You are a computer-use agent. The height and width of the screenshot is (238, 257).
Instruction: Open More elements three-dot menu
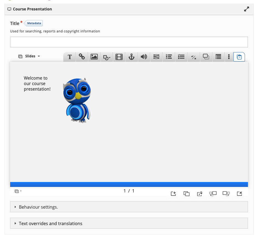click(x=229, y=57)
